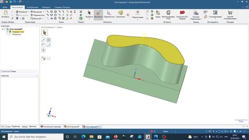
Task: Switch to the Слои bottom tab
Action: [8, 127]
